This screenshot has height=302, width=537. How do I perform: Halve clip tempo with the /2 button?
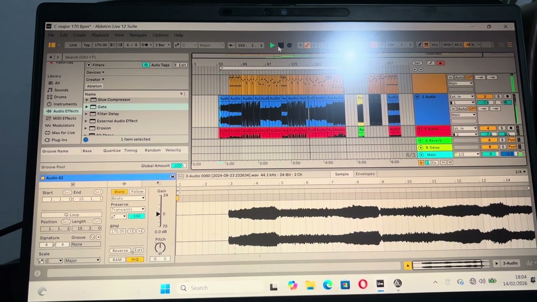tap(131, 231)
